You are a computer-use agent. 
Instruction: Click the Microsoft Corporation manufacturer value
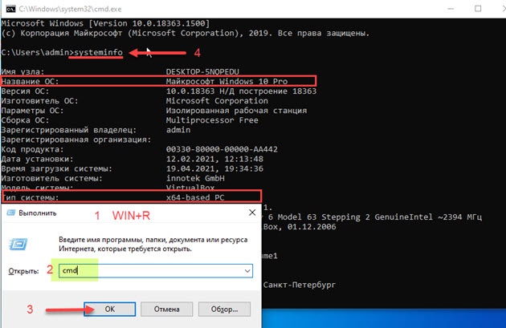[217, 101]
